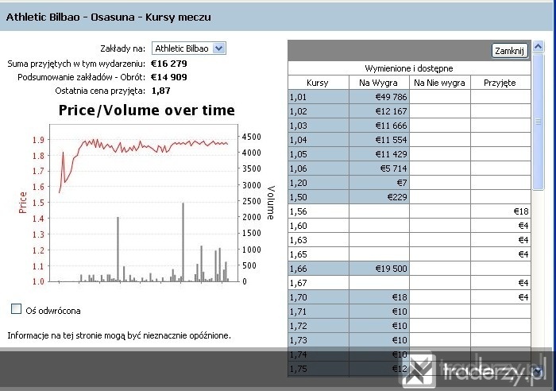Image resolution: width=556 pixels, height=391 pixels.
Task: Select the 1,60 odds cell
Action: click(x=319, y=226)
